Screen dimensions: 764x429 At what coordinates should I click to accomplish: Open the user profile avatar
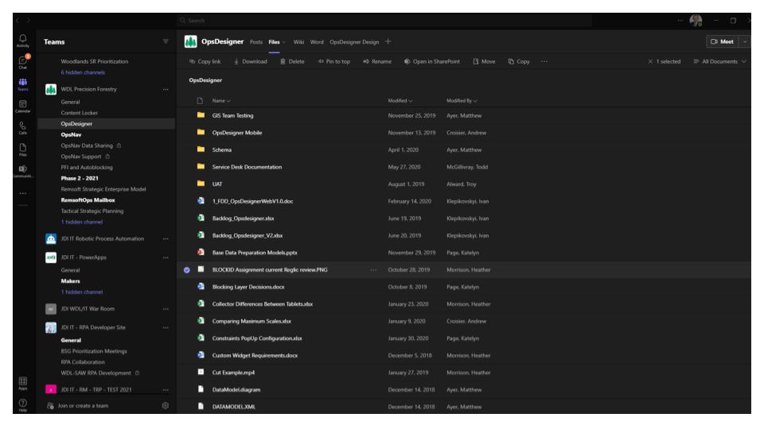[696, 21]
